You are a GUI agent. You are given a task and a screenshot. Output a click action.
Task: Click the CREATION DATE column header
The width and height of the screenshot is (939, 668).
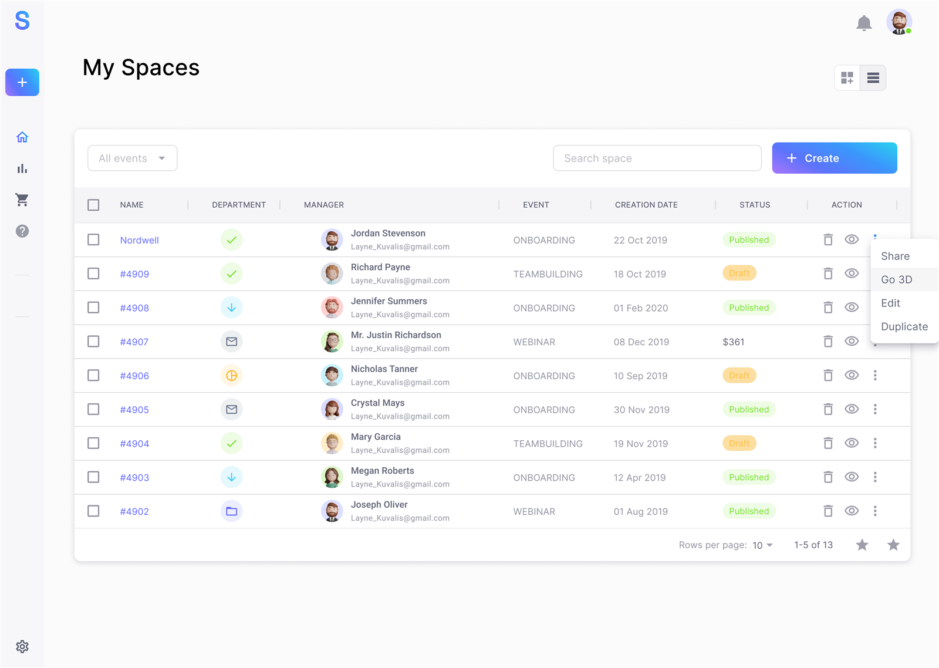646,205
